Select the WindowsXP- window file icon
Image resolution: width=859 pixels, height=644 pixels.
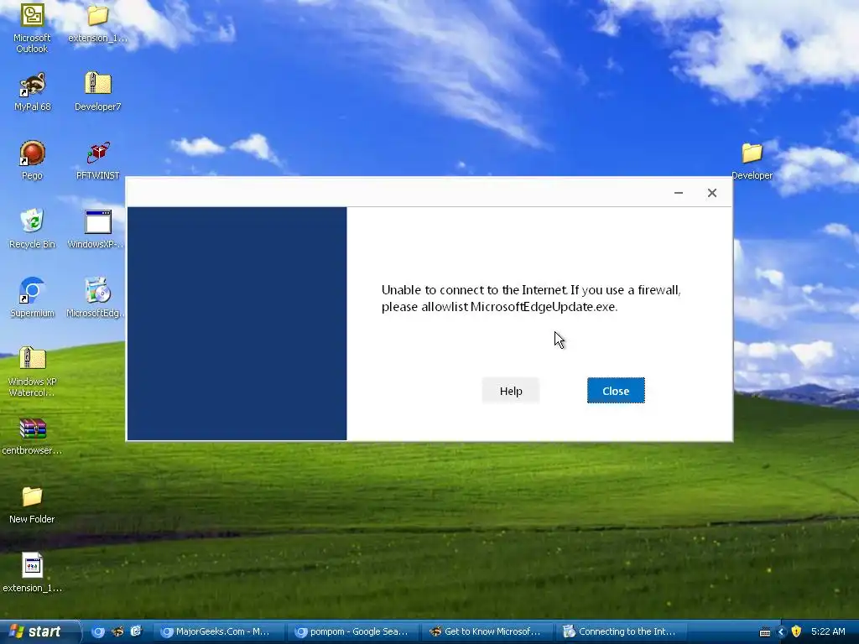point(97,229)
